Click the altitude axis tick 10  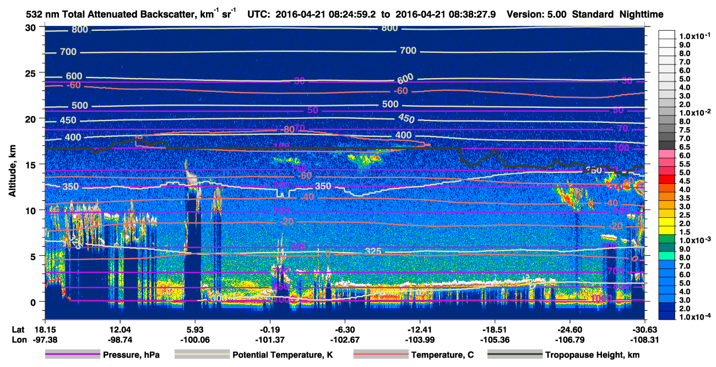click(31, 210)
